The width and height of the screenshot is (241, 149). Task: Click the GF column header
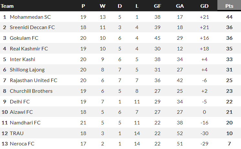pyautogui.click(x=158, y=6)
